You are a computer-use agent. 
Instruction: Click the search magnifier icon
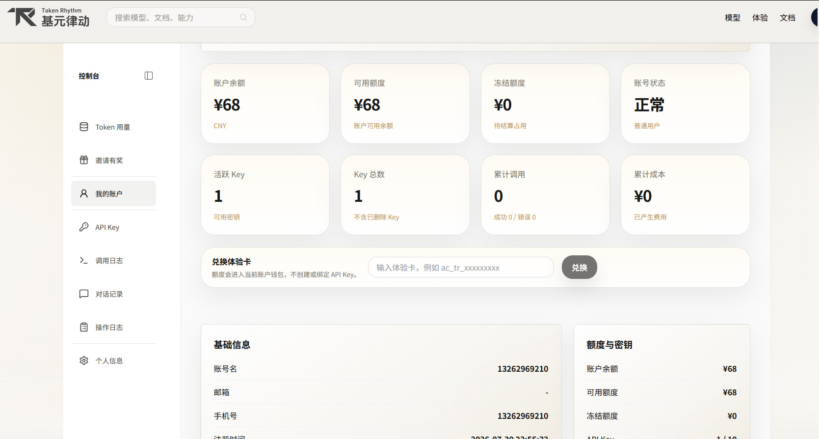point(243,17)
